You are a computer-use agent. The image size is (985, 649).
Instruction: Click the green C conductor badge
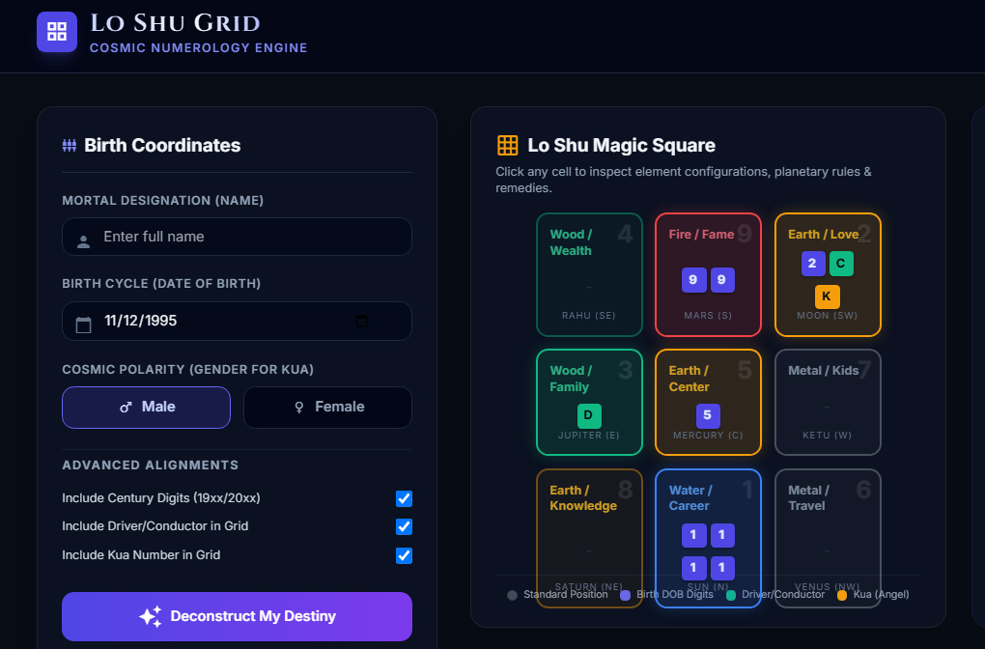tap(841, 264)
